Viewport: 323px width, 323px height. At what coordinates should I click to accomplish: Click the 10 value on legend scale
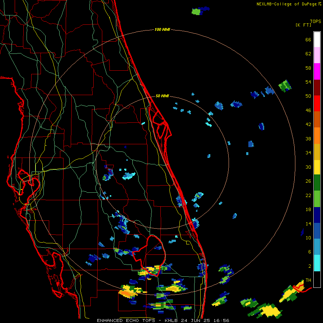pyautogui.click(x=308, y=238)
